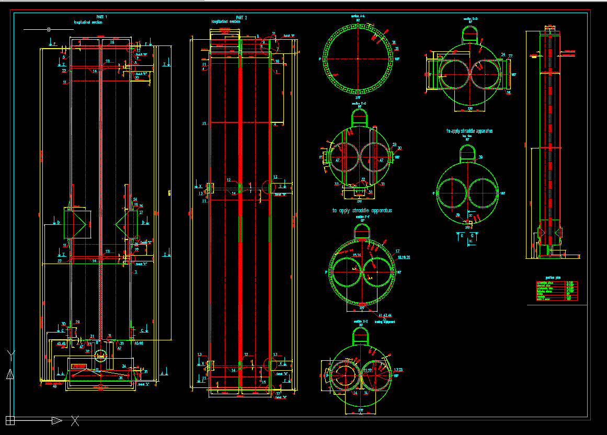Select callout "17" beside section F-F

coord(397,251)
